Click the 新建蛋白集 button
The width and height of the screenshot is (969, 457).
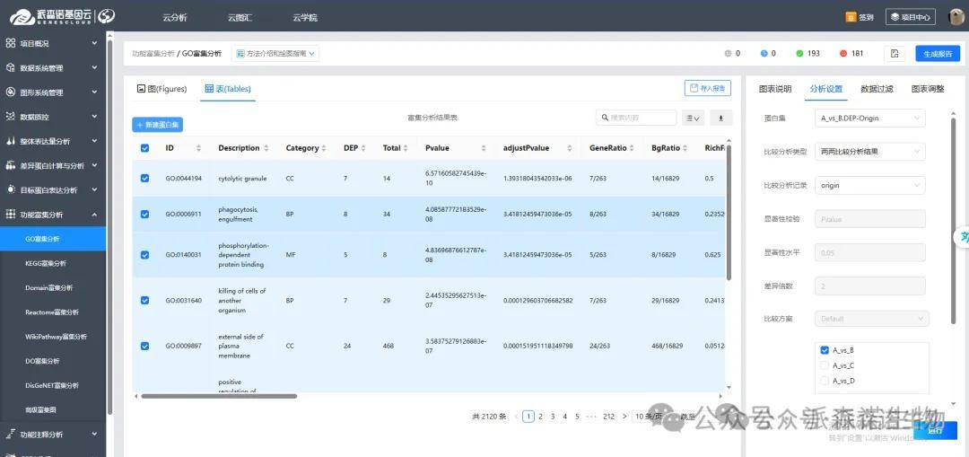[x=157, y=125]
